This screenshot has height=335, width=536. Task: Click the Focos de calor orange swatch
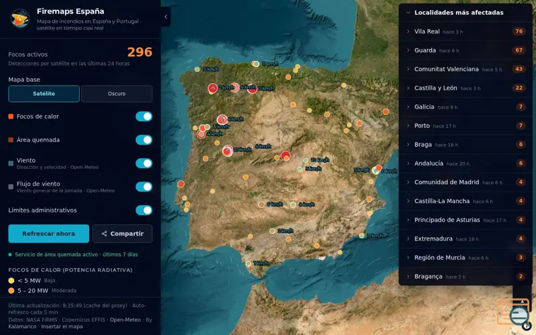pos(11,117)
